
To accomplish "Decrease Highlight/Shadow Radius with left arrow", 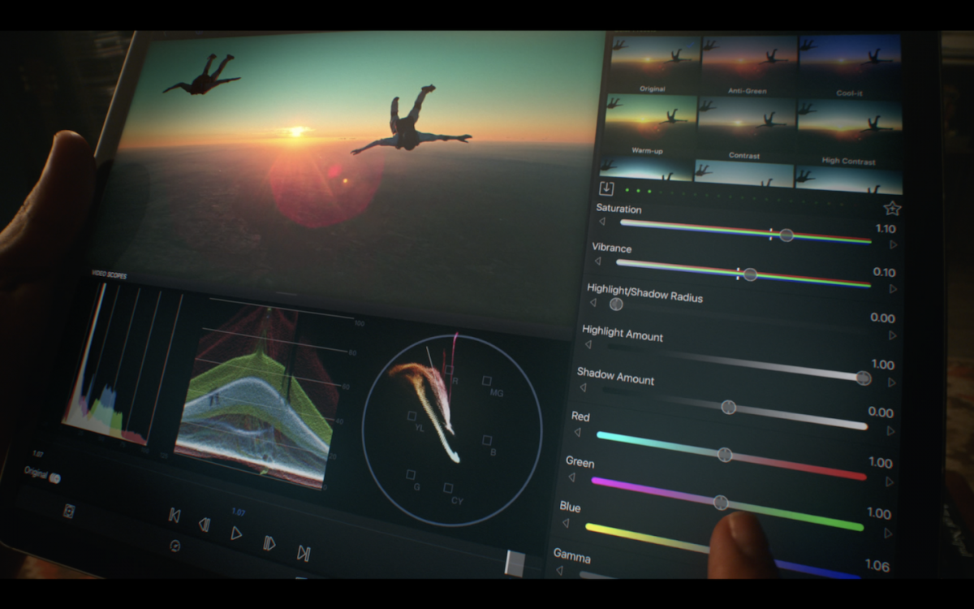I will click(593, 302).
